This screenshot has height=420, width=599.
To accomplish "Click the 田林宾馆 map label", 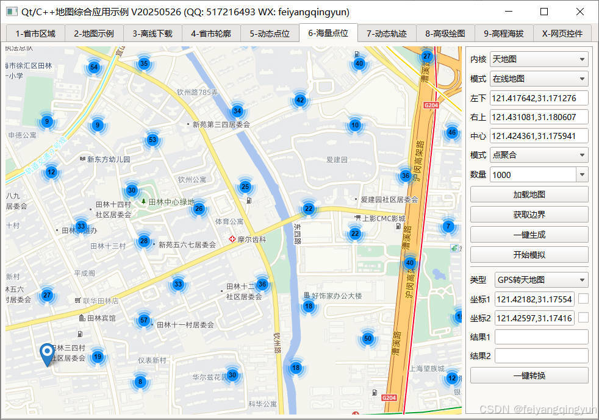I will coord(101,318).
